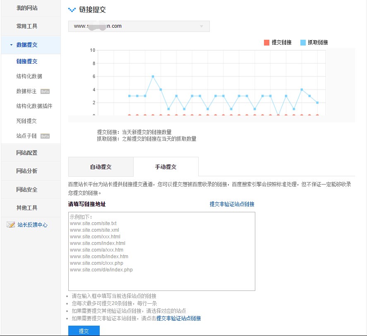The height and width of the screenshot is (336, 367).
Task: Click the dropdown arrow of the site selector
Action: coord(201,26)
